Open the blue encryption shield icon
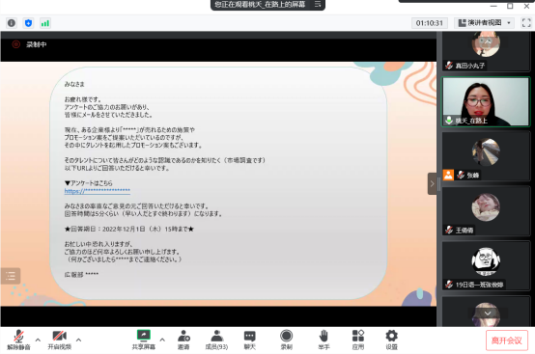The width and height of the screenshot is (535, 354). (28, 23)
